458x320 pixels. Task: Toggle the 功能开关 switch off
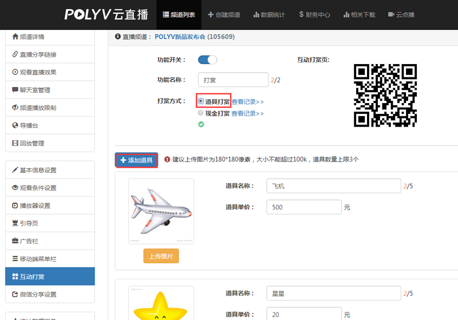click(207, 60)
